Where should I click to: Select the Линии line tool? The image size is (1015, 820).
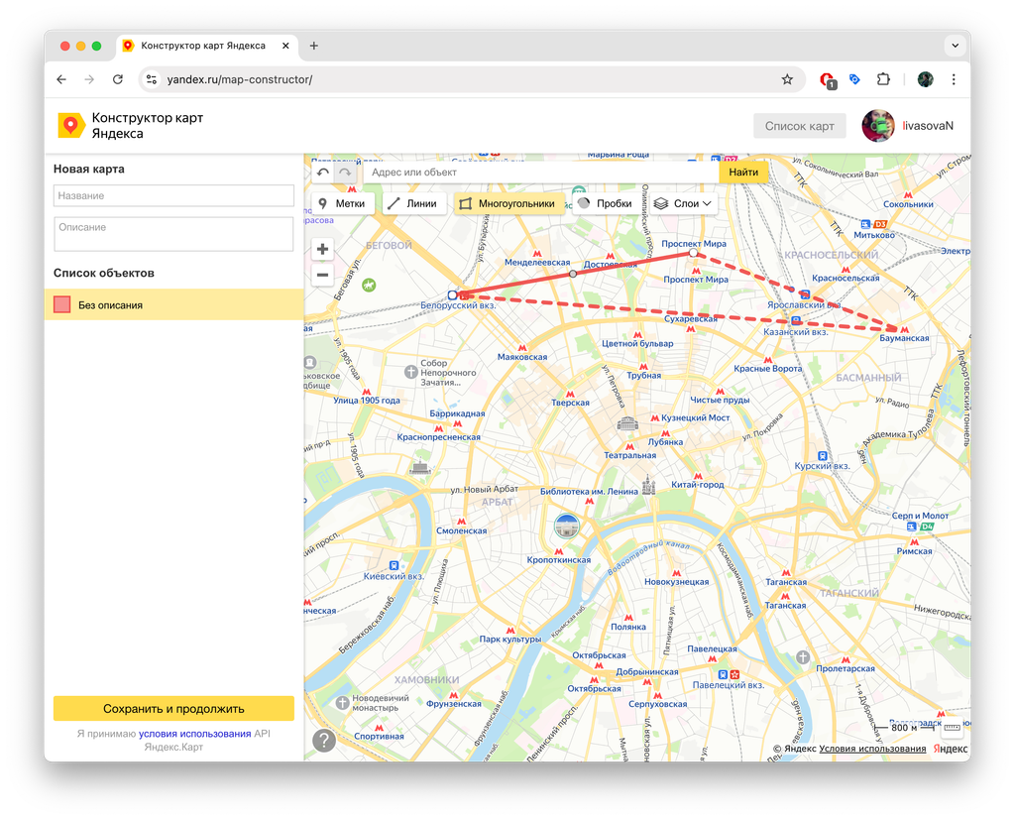point(412,203)
